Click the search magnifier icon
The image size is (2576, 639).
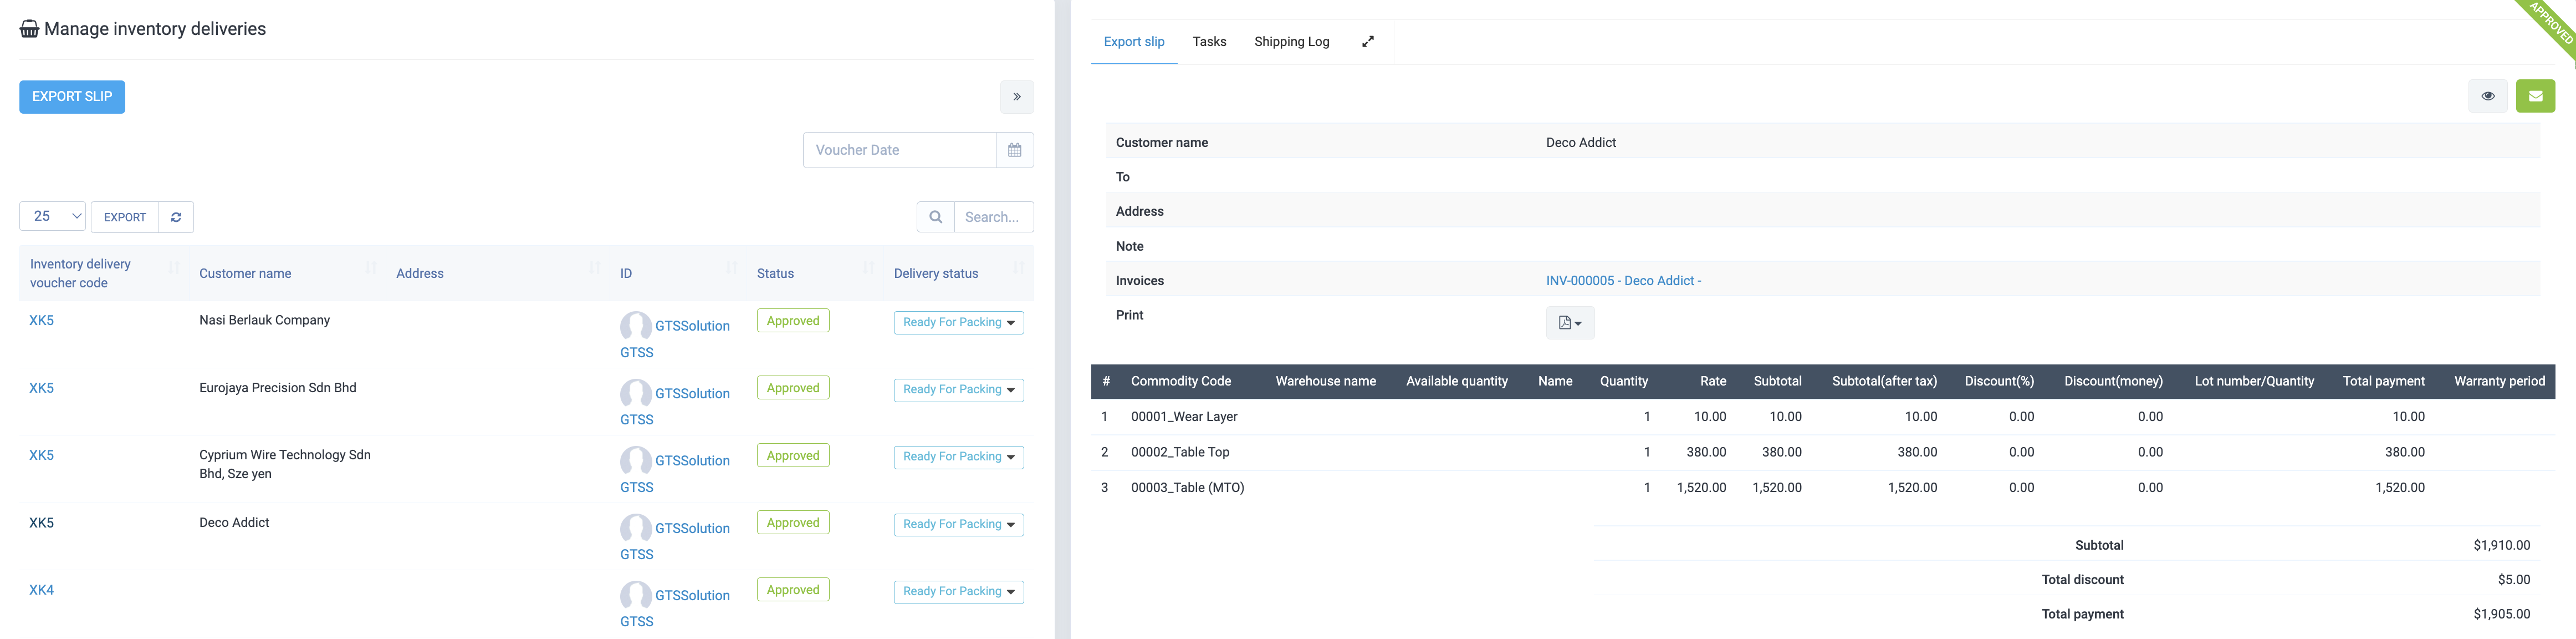click(x=935, y=217)
